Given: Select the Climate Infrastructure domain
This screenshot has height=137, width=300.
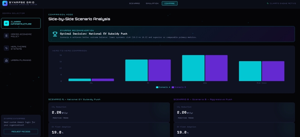Looking at the screenshot, I should click(21, 23).
